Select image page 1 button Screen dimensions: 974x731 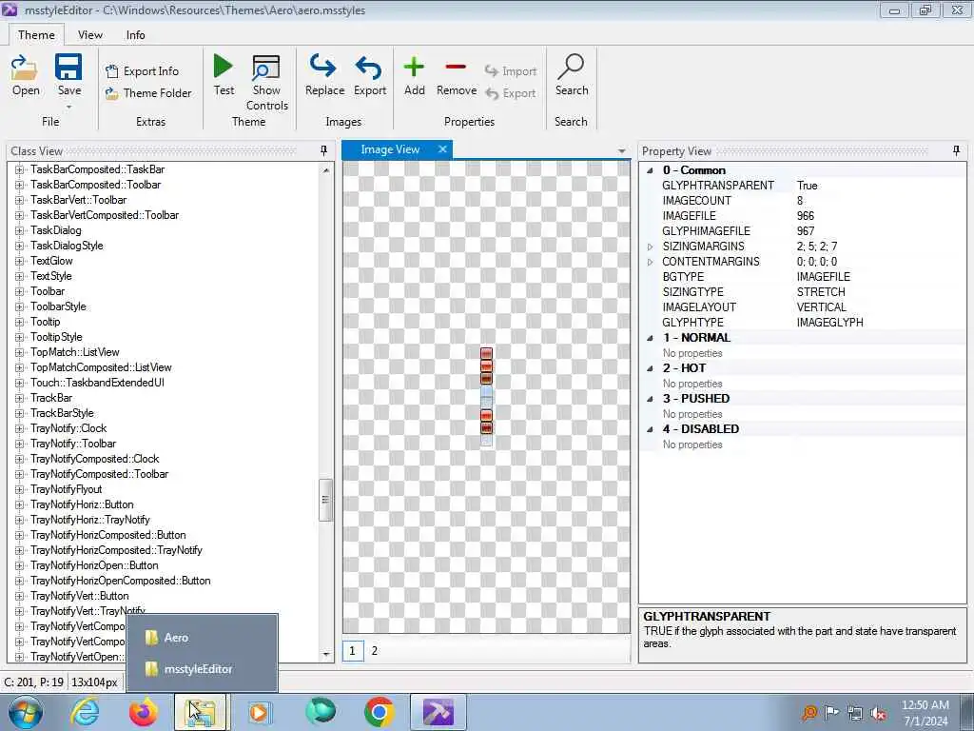point(352,651)
